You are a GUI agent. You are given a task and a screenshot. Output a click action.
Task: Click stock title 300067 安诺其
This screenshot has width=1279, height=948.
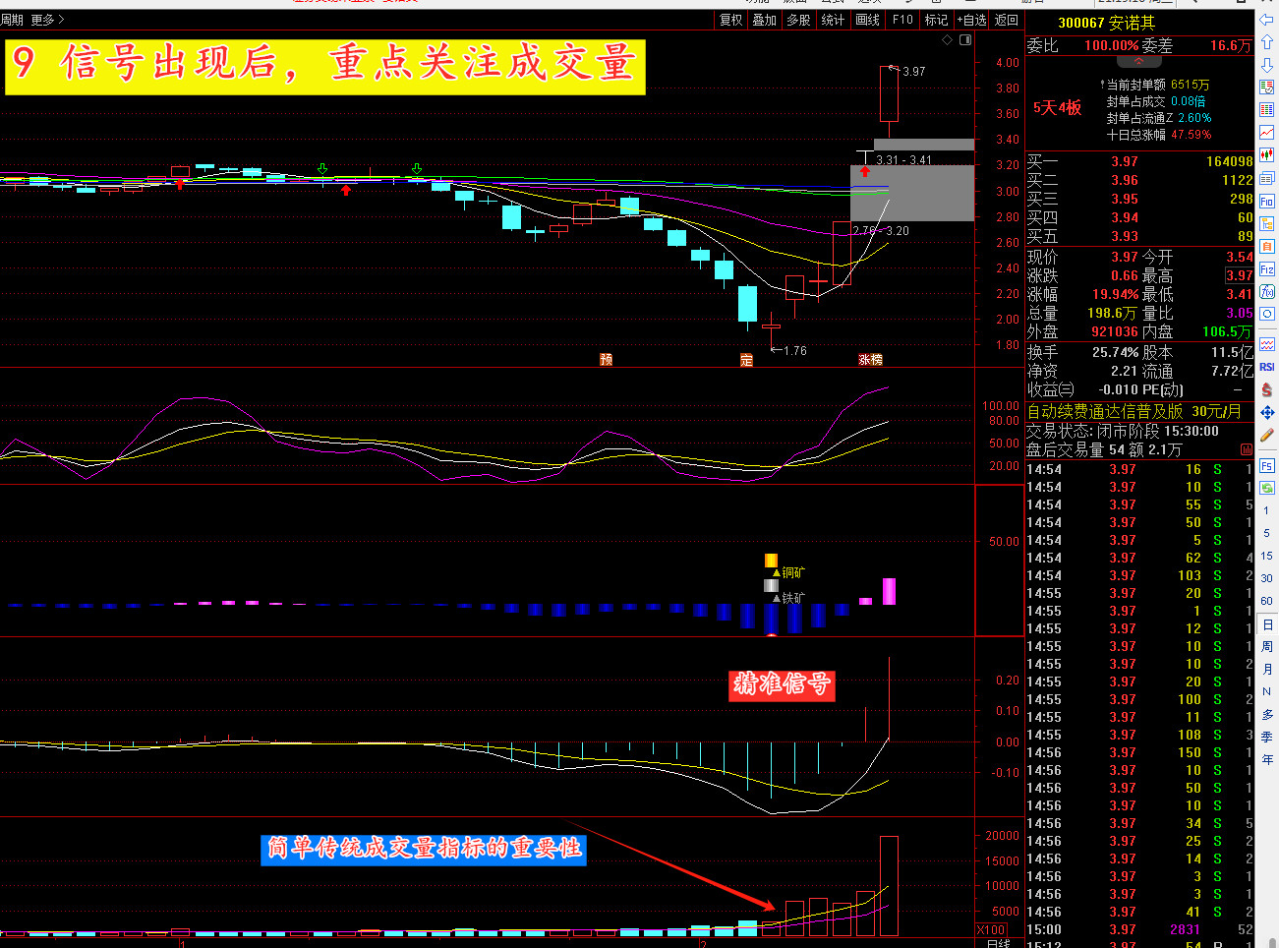[1106, 23]
